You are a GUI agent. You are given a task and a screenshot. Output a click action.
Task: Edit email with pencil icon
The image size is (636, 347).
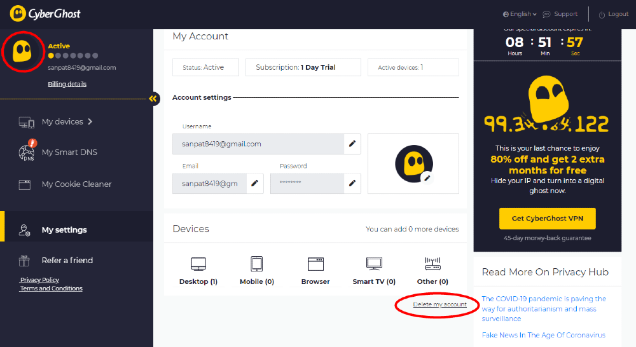pos(255,183)
